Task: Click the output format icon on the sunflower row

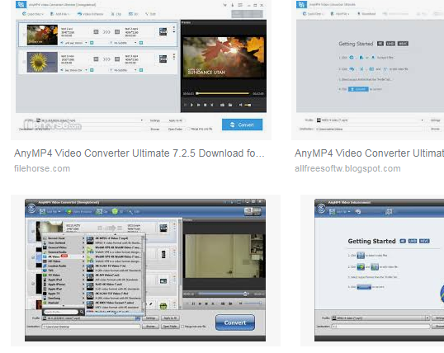Action: [163, 59]
